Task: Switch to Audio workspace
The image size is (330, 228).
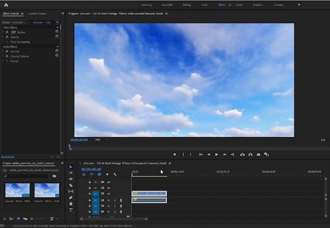Action: point(239,5)
